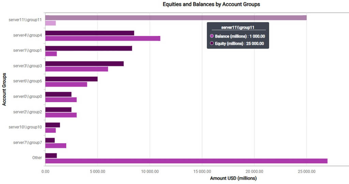349x184 pixels.
Task: Pick the Balance bar for server3\\group3
Action: [76, 69]
